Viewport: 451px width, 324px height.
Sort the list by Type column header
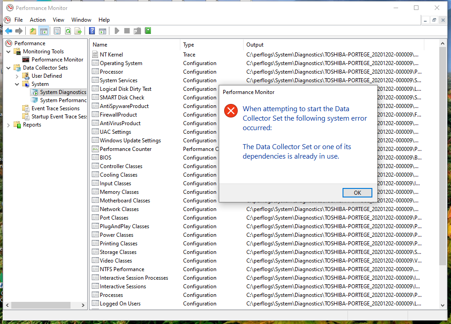pos(212,45)
